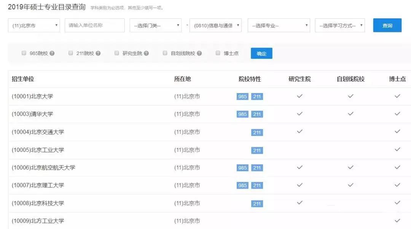Click 自划线院校 checkmark in 北京理工大学 row

(x=350, y=185)
